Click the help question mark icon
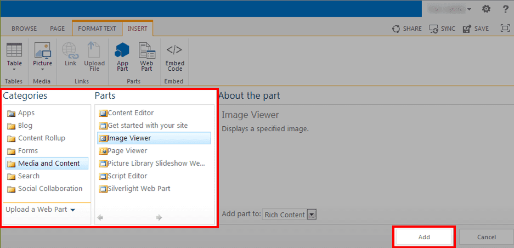Viewport: 514px width, 248px height. (505, 9)
